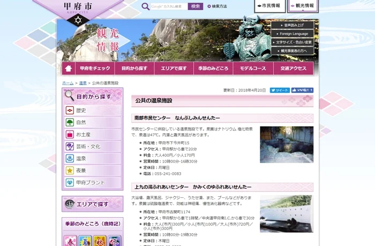This screenshot has width=375, height=246.
Task: Expand the Foreign Language option
Action: pos(292,33)
